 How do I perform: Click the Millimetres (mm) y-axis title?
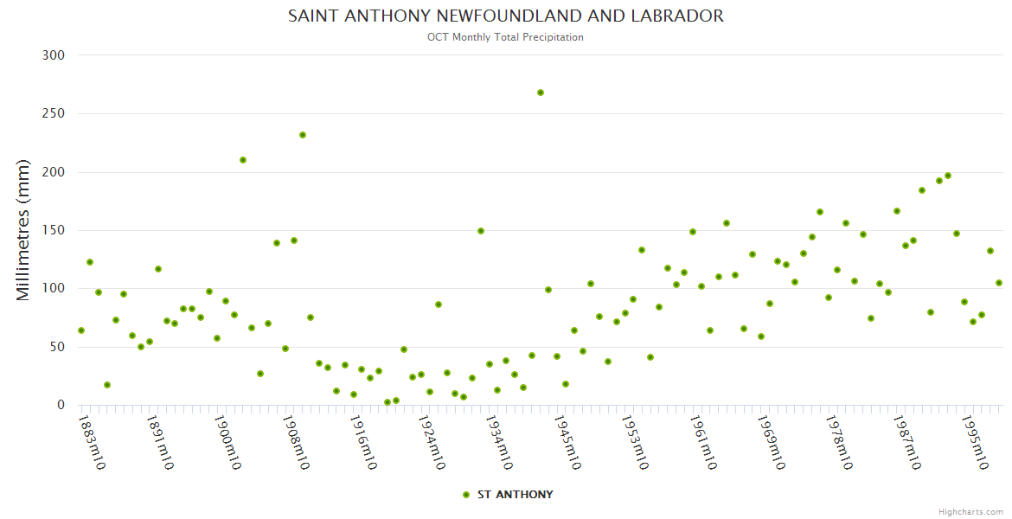(x=23, y=230)
